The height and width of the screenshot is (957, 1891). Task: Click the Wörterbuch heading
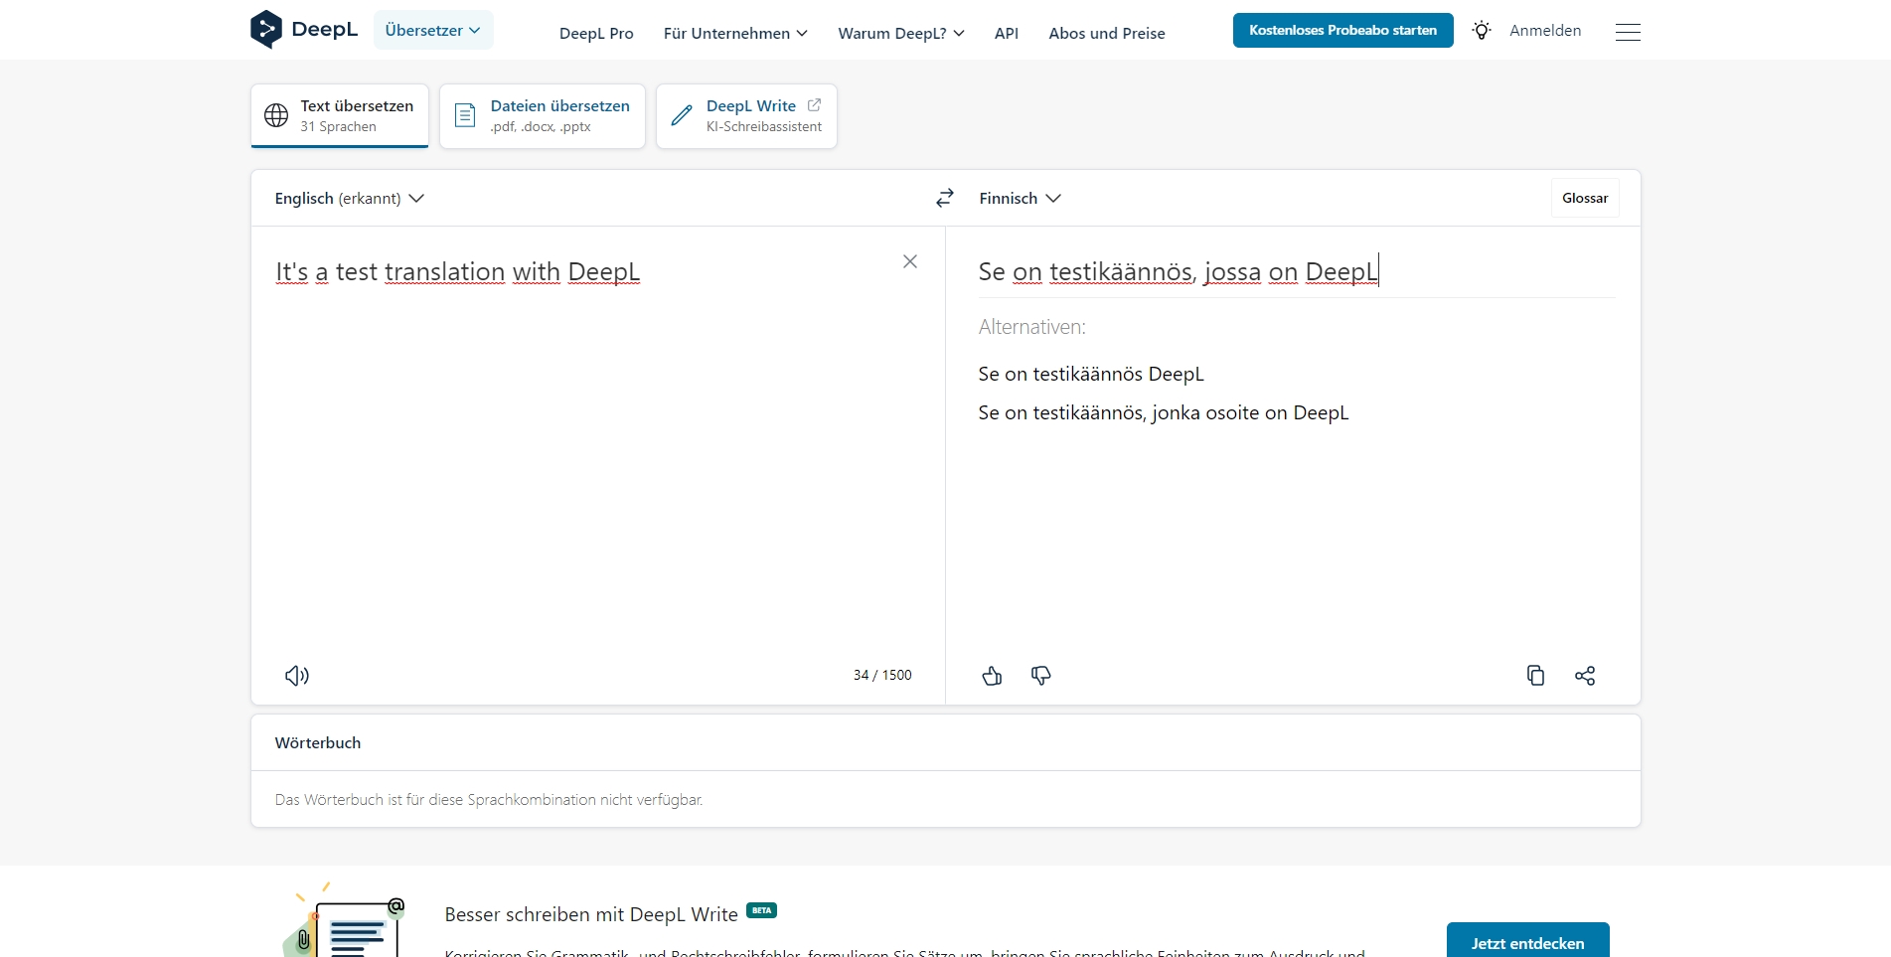click(x=318, y=742)
